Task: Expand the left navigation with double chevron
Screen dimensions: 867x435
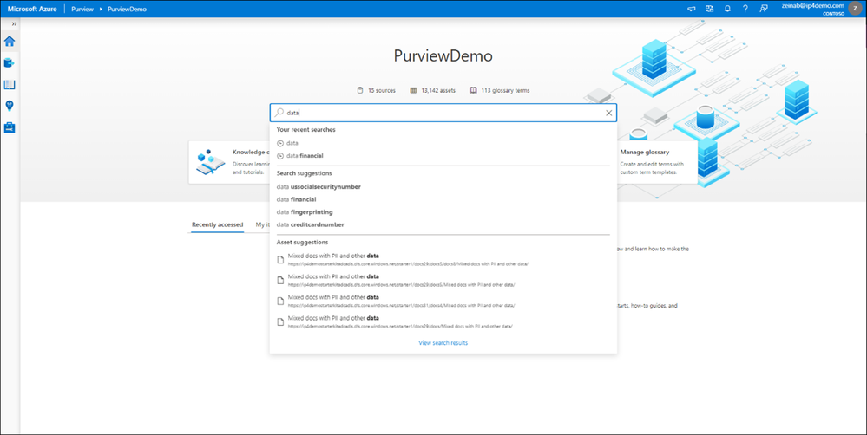Action: [x=14, y=23]
